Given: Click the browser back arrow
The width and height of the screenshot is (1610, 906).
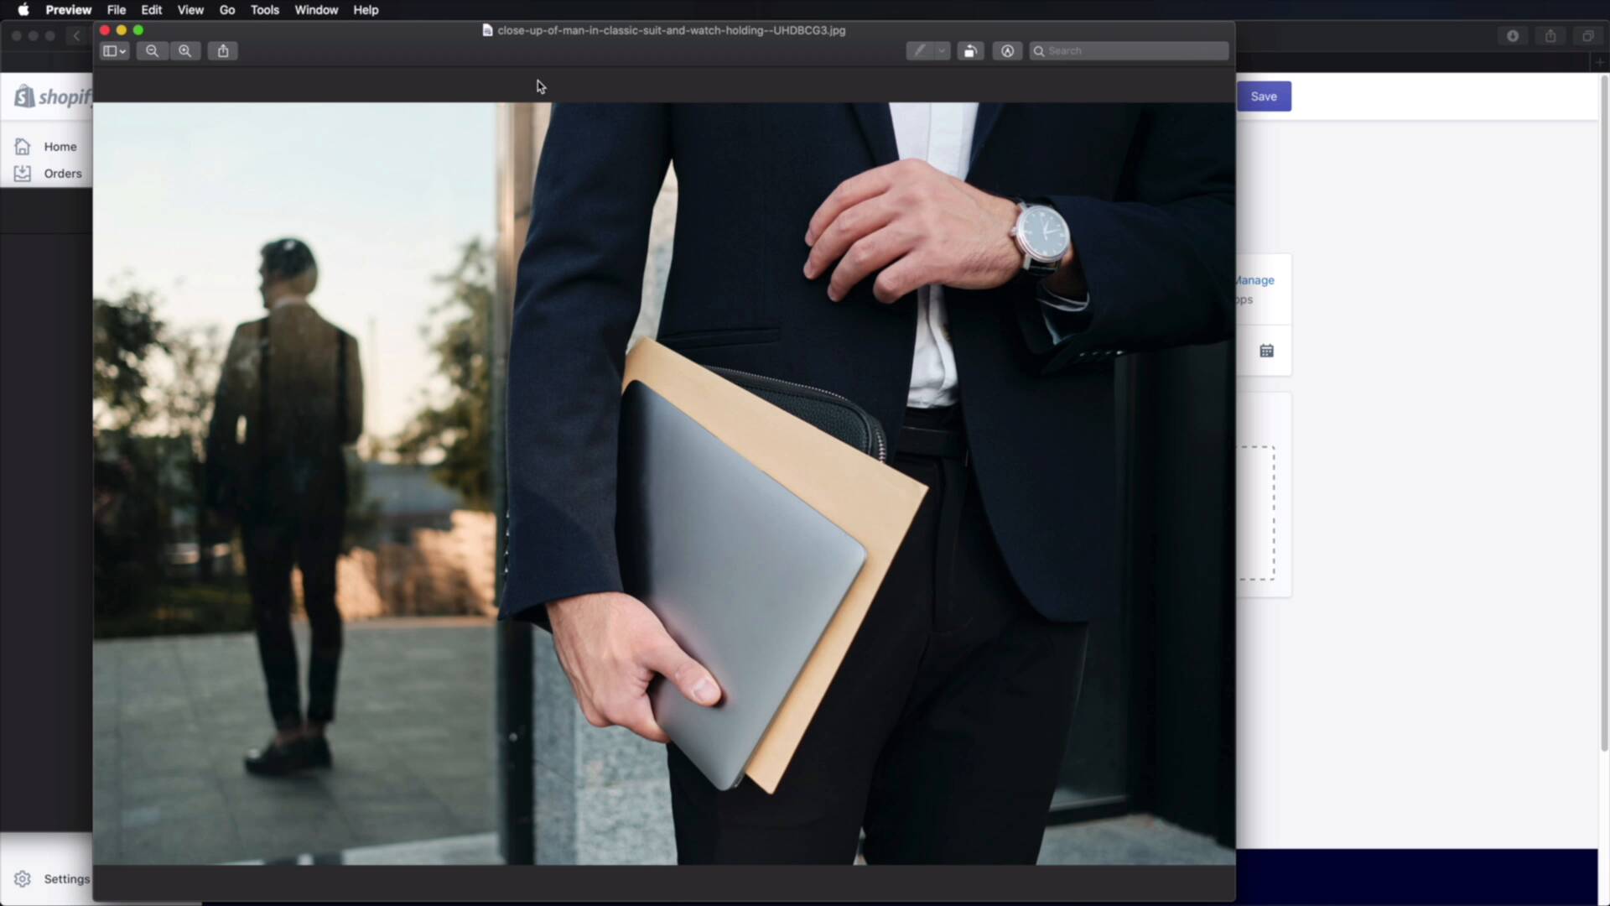Looking at the screenshot, I should coord(76,36).
